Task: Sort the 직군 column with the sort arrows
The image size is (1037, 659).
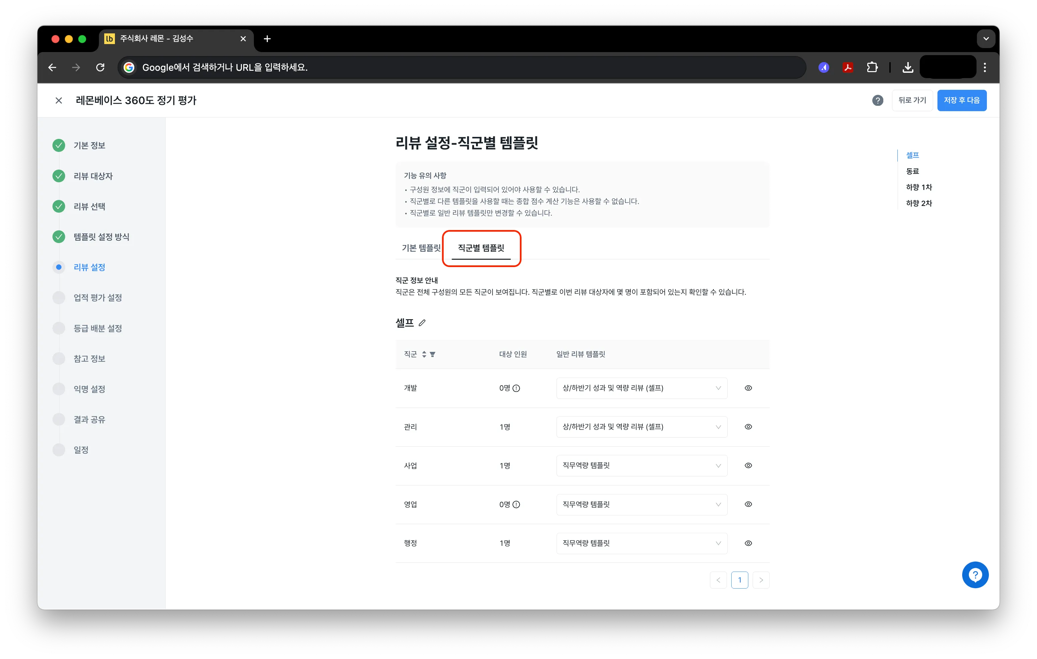Action: [x=424, y=354]
